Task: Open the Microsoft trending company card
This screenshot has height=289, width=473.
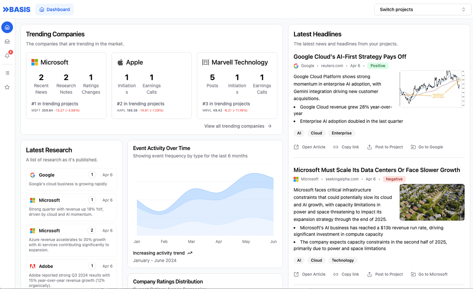Action: coord(66,85)
